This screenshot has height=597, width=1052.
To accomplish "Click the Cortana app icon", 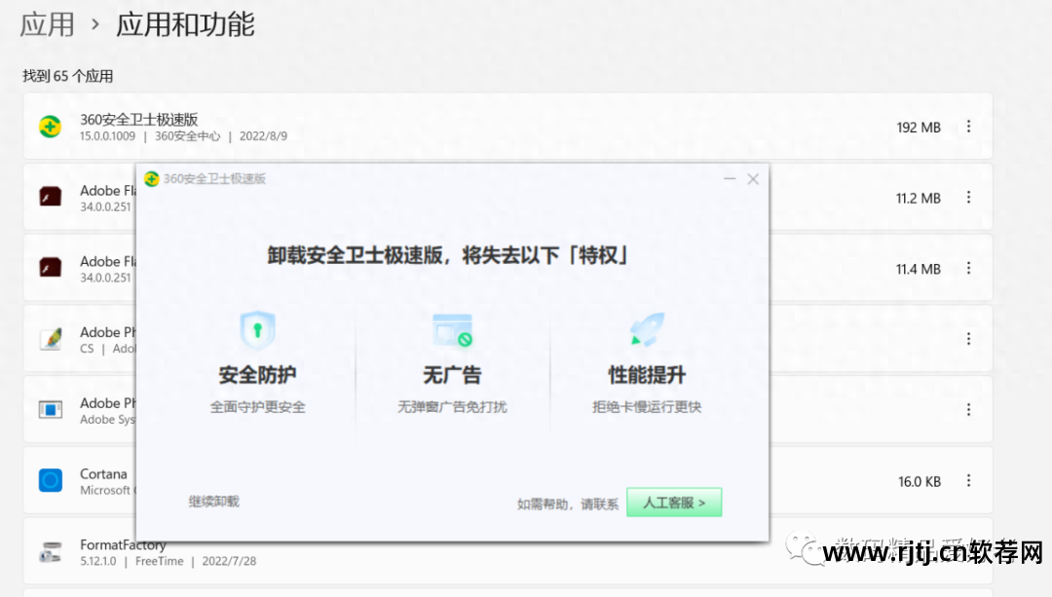I will [51, 480].
